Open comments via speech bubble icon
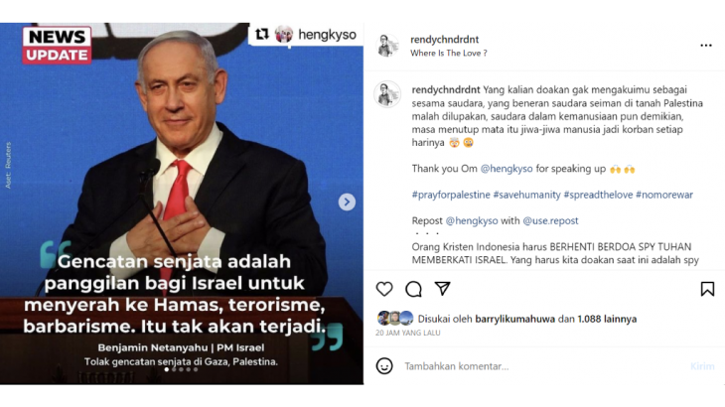The width and height of the screenshot is (725, 407). point(413,289)
